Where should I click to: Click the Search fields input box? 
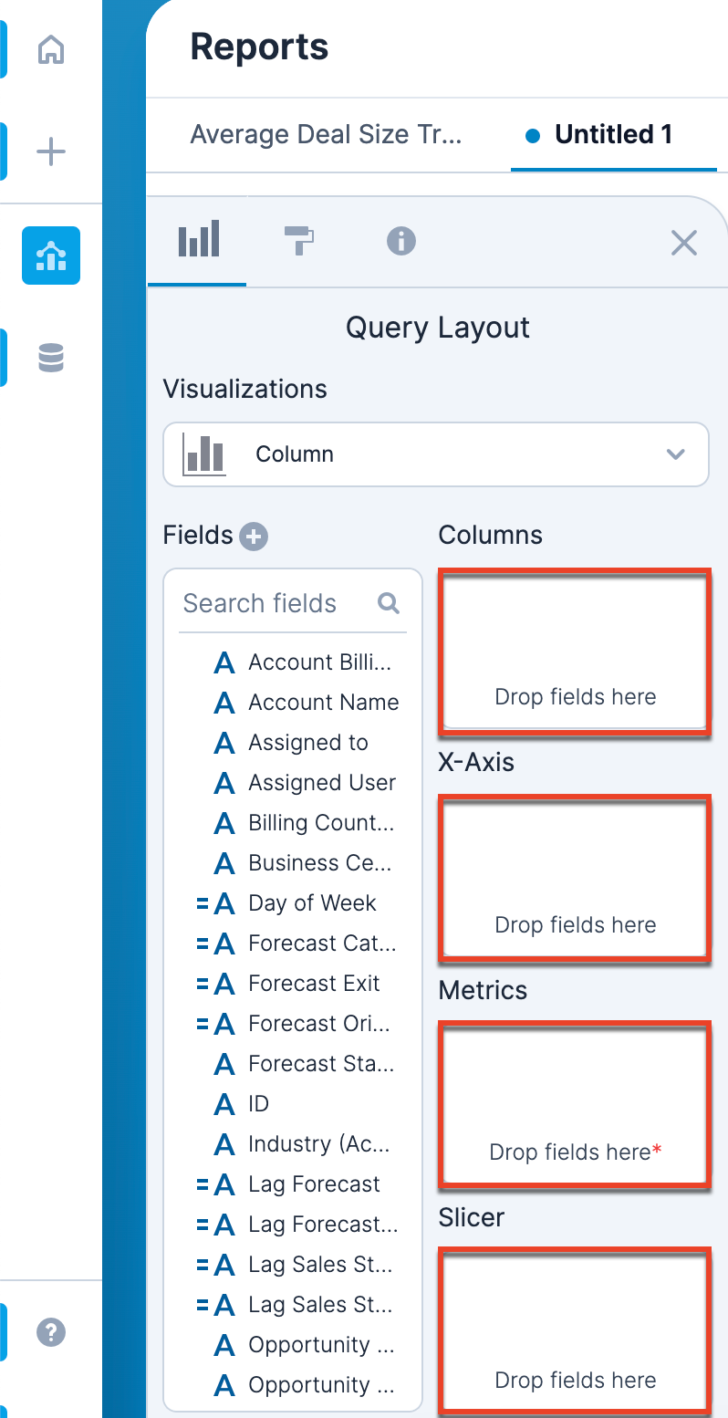tap(274, 603)
